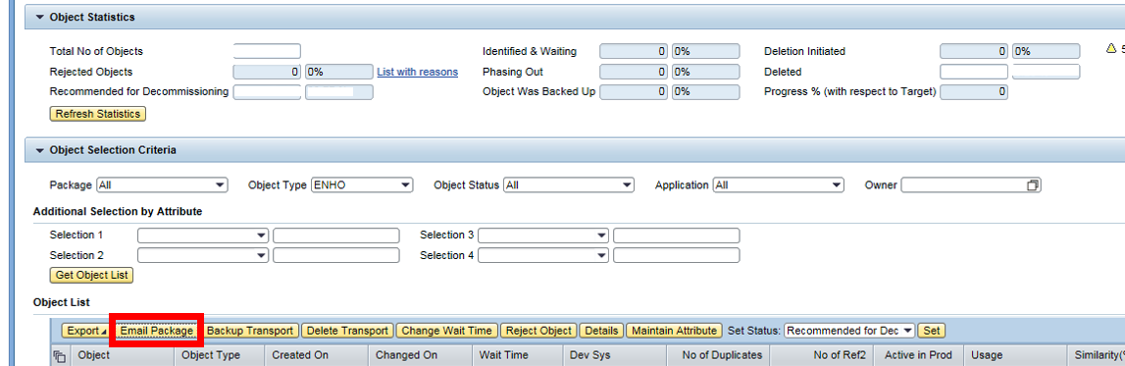The height and width of the screenshot is (366, 1125).
Task: Click the Selection 1 value input field
Action: pyautogui.click(x=335, y=235)
